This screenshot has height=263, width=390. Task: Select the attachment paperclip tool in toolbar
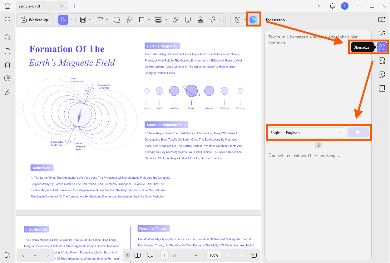(x=175, y=20)
